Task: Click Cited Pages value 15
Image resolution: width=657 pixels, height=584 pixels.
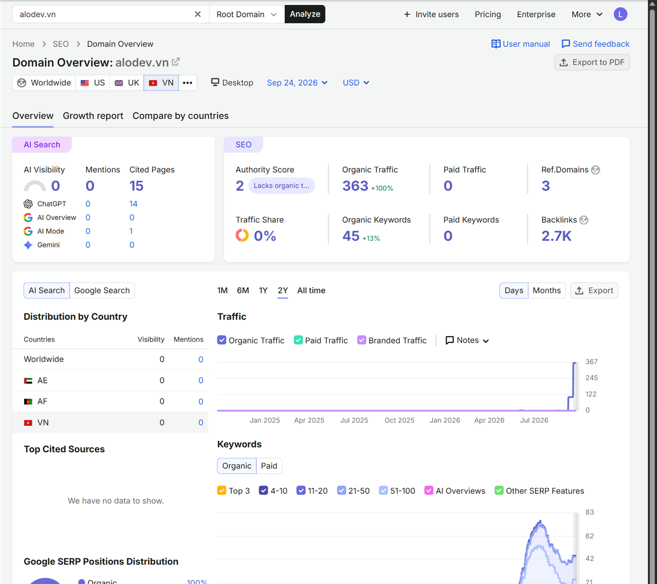Action: (x=137, y=186)
